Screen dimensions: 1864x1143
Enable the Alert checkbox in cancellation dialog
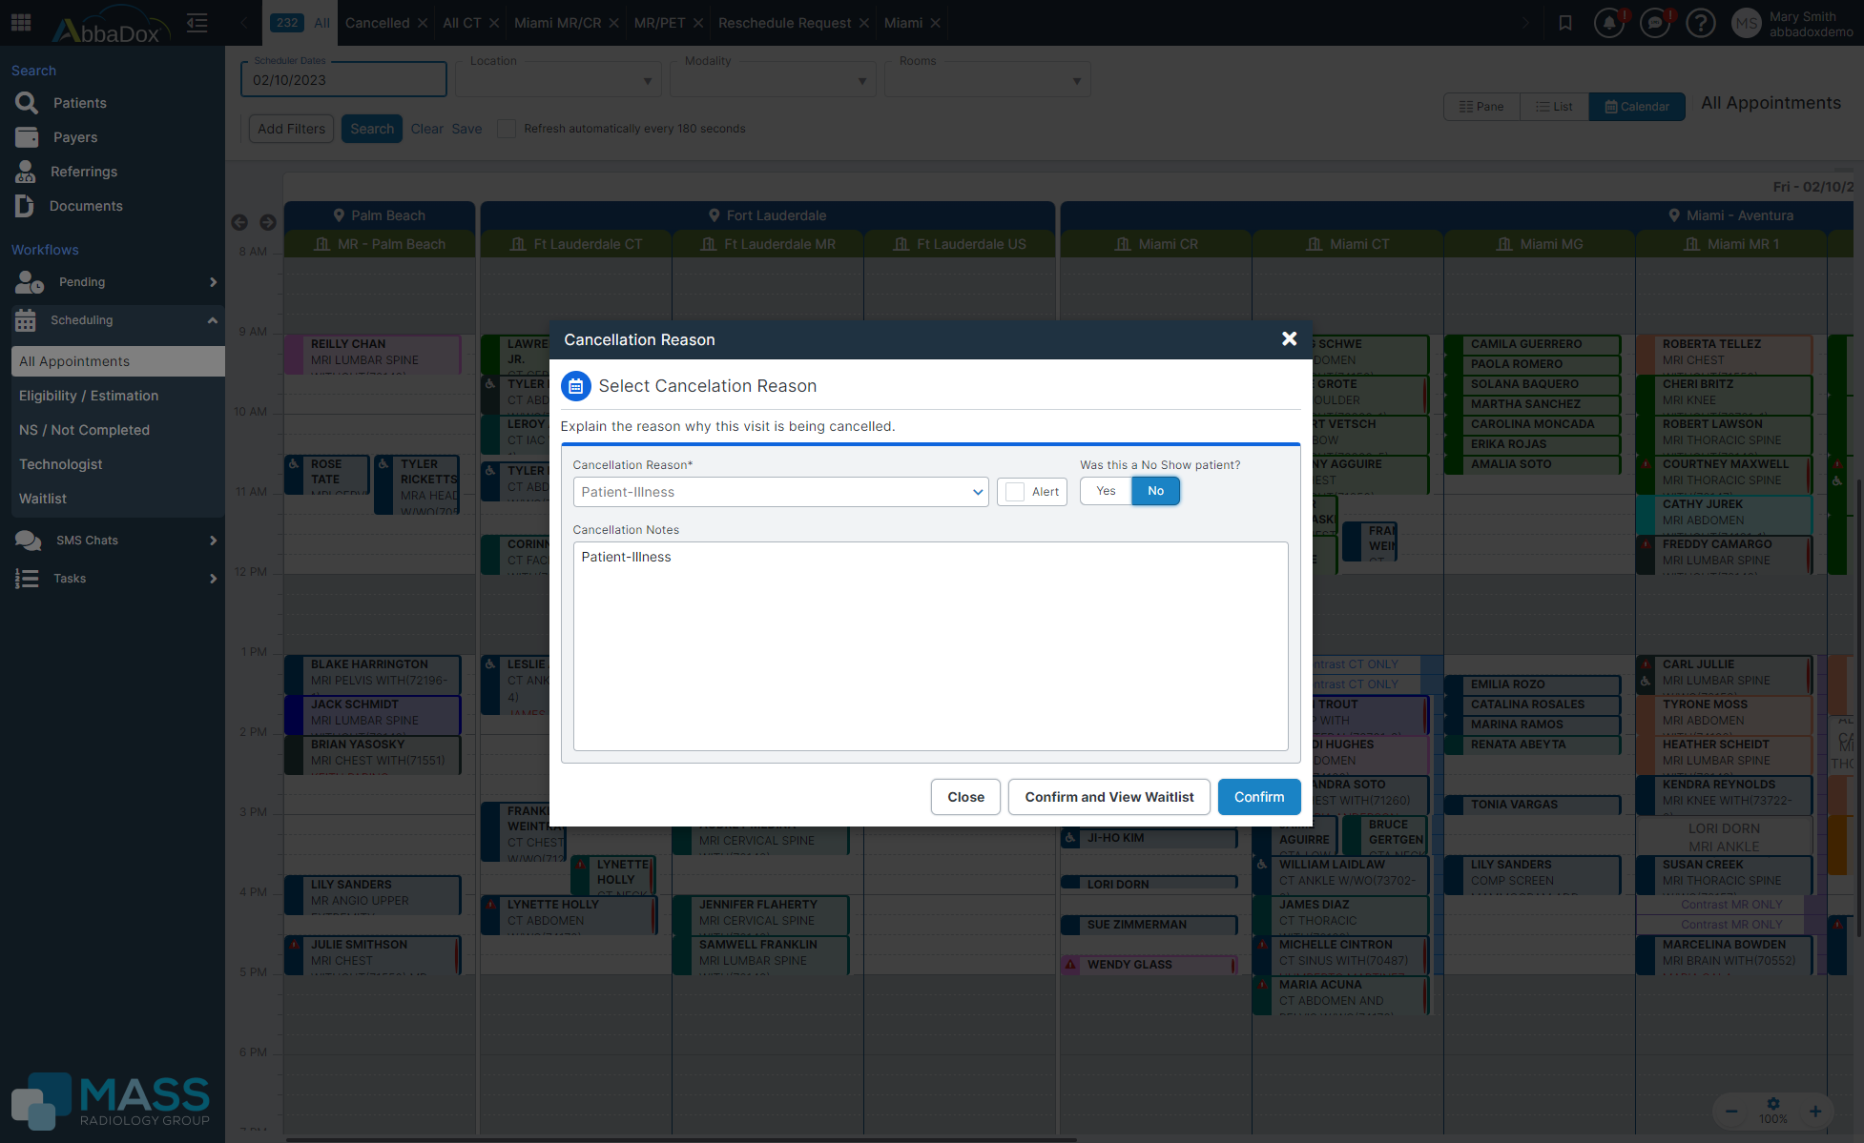click(1013, 491)
